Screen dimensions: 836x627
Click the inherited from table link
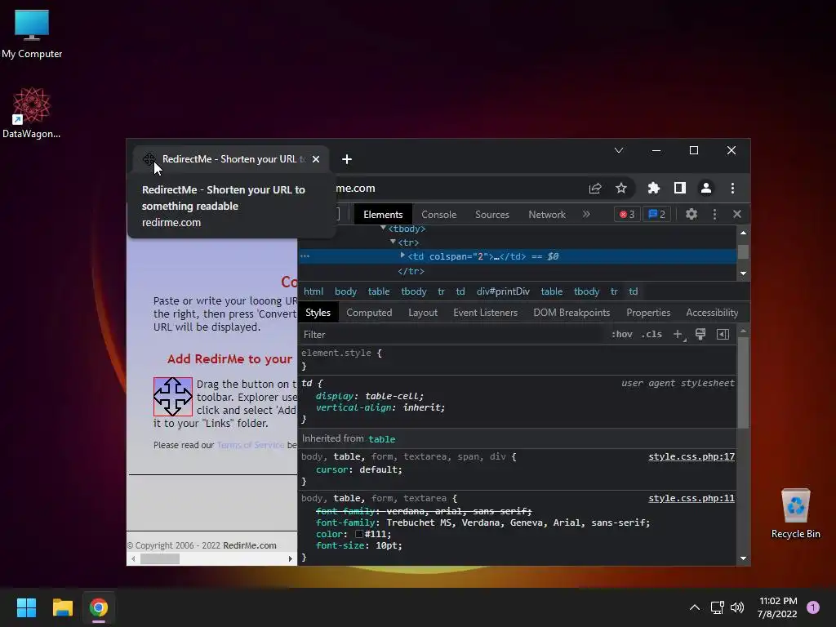point(382,438)
